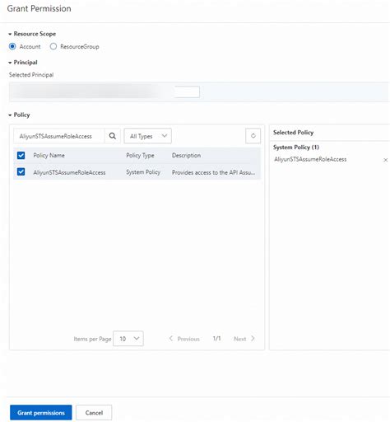Collapse the Resource Scope section
The width and height of the screenshot is (390, 422).
click(x=10, y=34)
